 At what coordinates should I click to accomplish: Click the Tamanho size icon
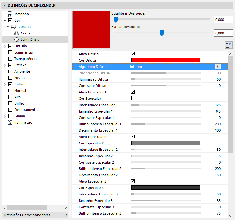10,14
